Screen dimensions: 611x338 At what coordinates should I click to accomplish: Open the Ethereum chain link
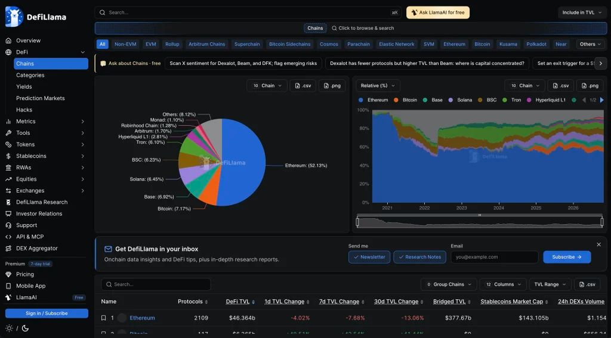click(x=142, y=318)
